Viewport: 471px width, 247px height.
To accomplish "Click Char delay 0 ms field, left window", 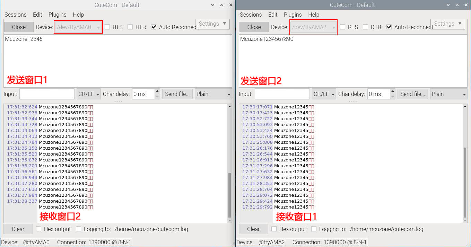I will coord(143,94).
